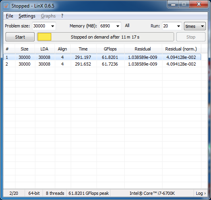Viewport: 211px width, 200px height.
Task: Open the Run count dropdown
Action: [x=178, y=26]
